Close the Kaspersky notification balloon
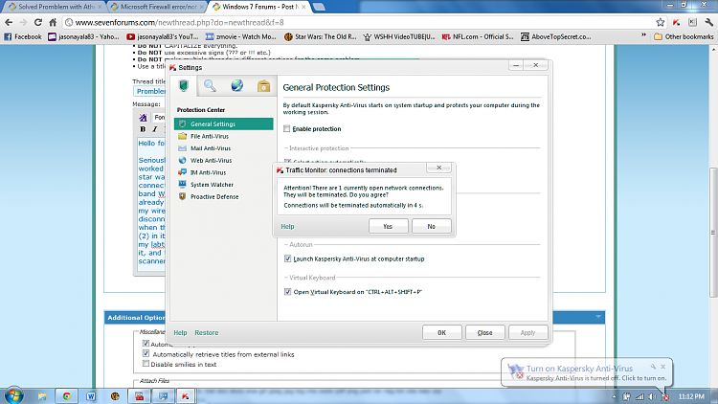The width and height of the screenshot is (718, 404). (663, 367)
